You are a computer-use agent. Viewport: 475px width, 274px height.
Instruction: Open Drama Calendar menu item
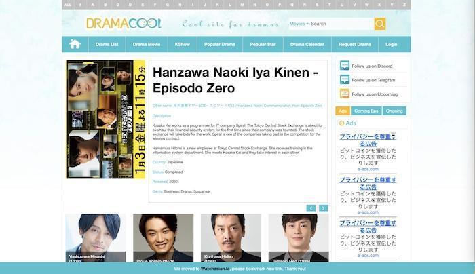(x=307, y=44)
